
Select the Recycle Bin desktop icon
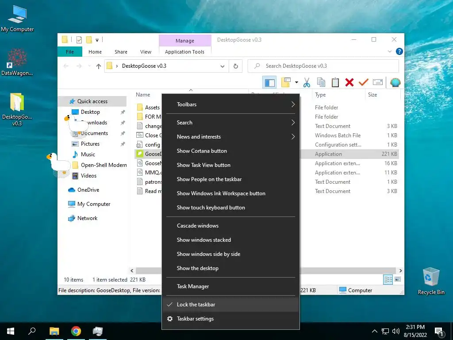pos(431,281)
